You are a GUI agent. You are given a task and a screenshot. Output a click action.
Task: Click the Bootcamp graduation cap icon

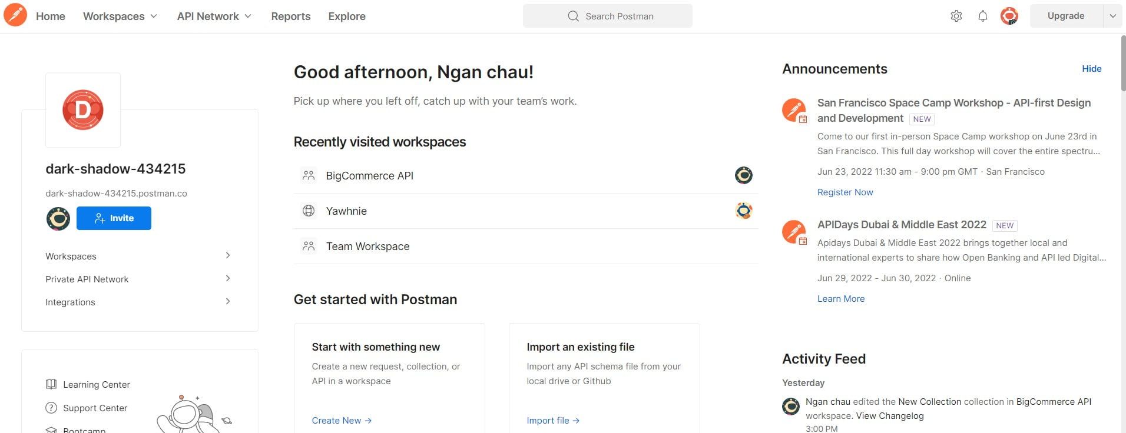coord(51,430)
